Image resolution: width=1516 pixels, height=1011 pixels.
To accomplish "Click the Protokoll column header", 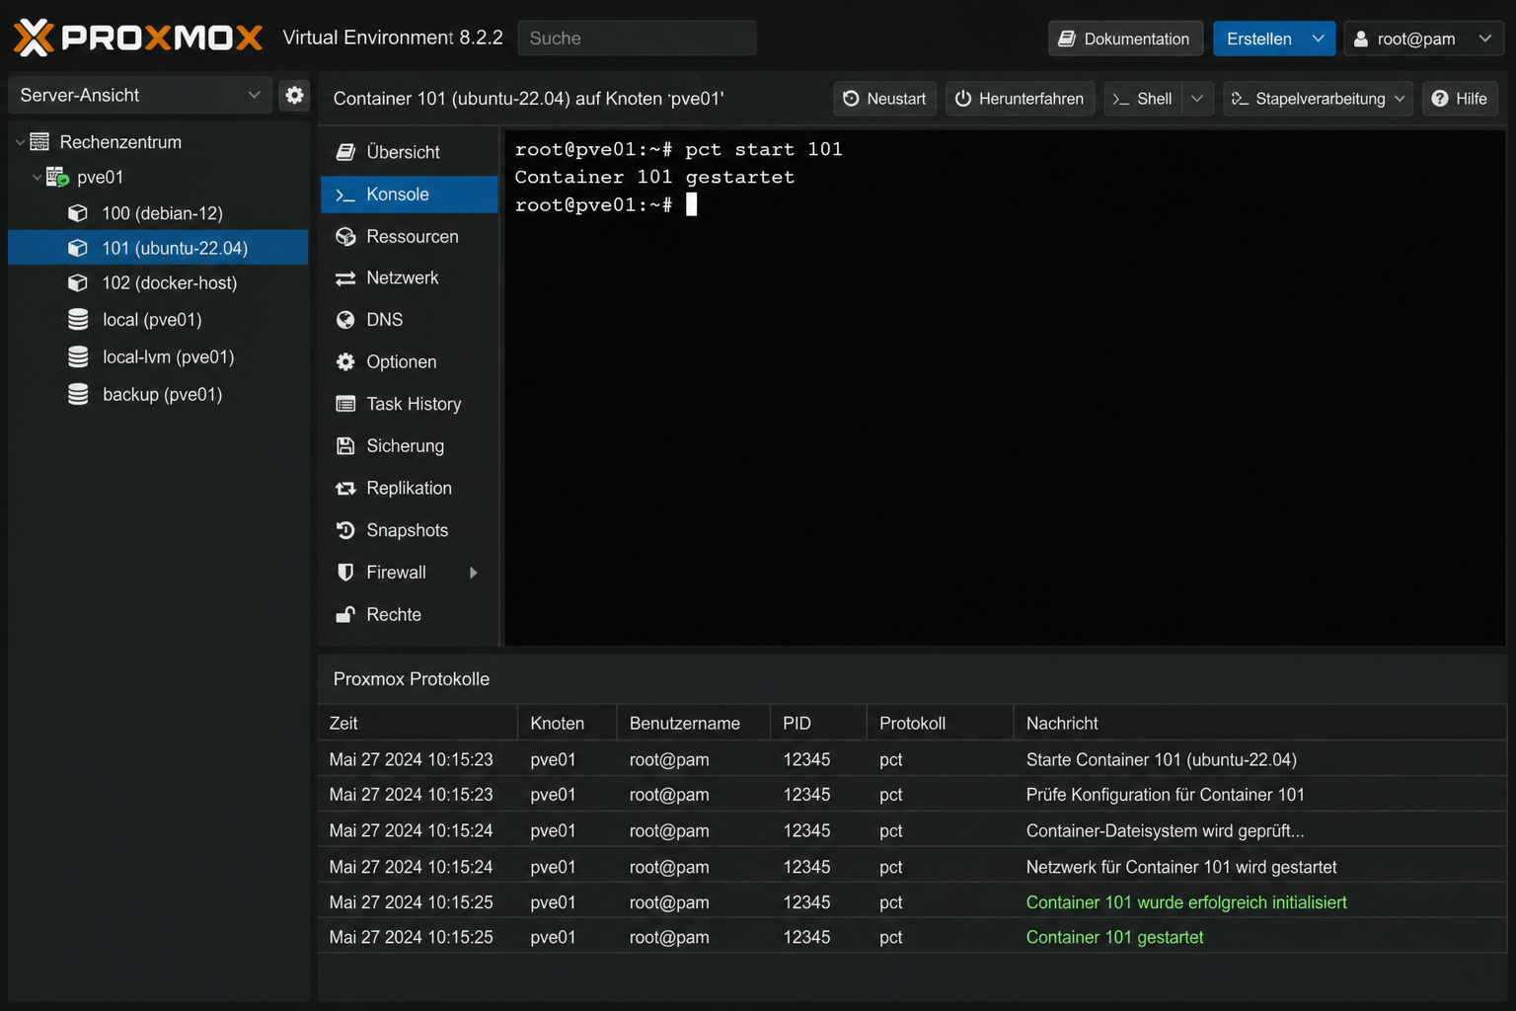I will (940, 724).
